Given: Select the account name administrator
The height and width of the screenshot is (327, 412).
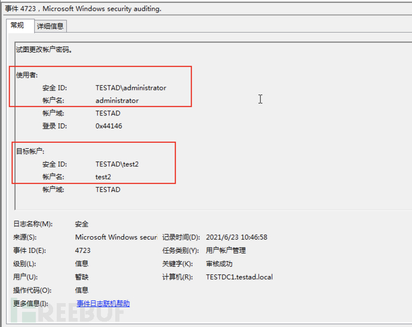Looking at the screenshot, I should coord(117,100).
